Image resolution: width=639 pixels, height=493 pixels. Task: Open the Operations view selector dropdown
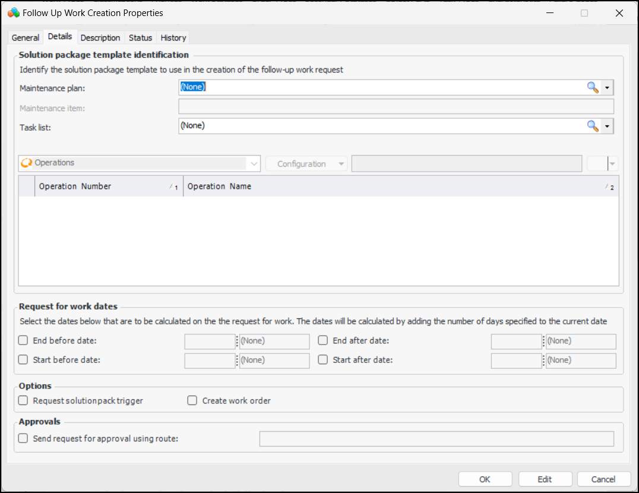(255, 163)
